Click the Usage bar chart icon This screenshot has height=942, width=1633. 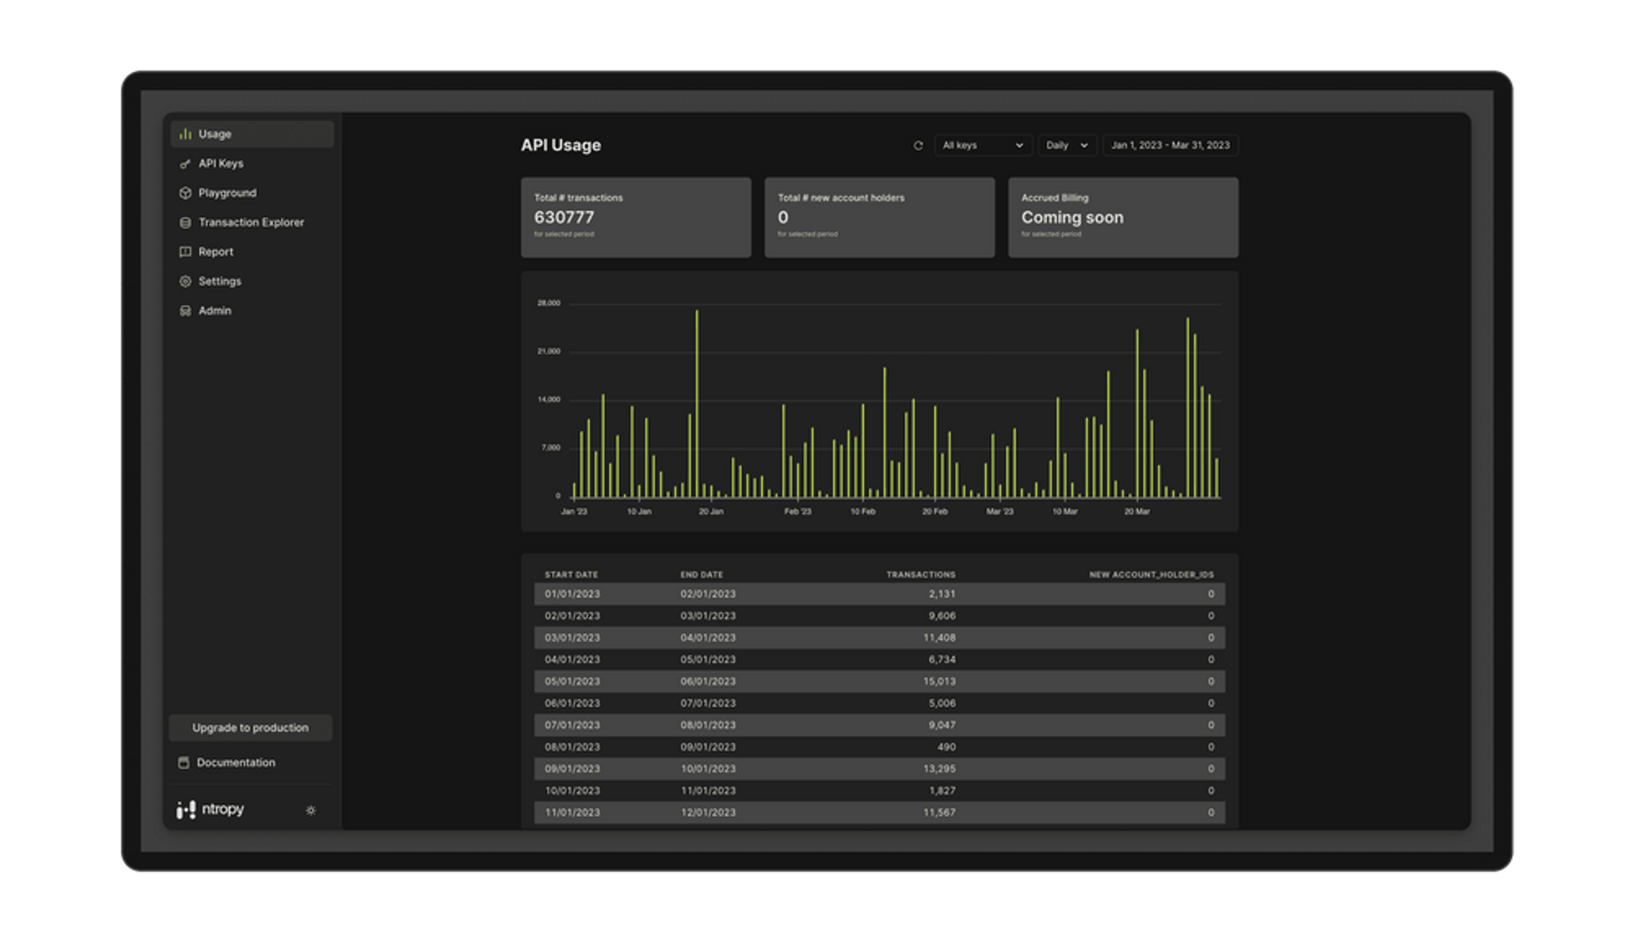click(x=185, y=134)
